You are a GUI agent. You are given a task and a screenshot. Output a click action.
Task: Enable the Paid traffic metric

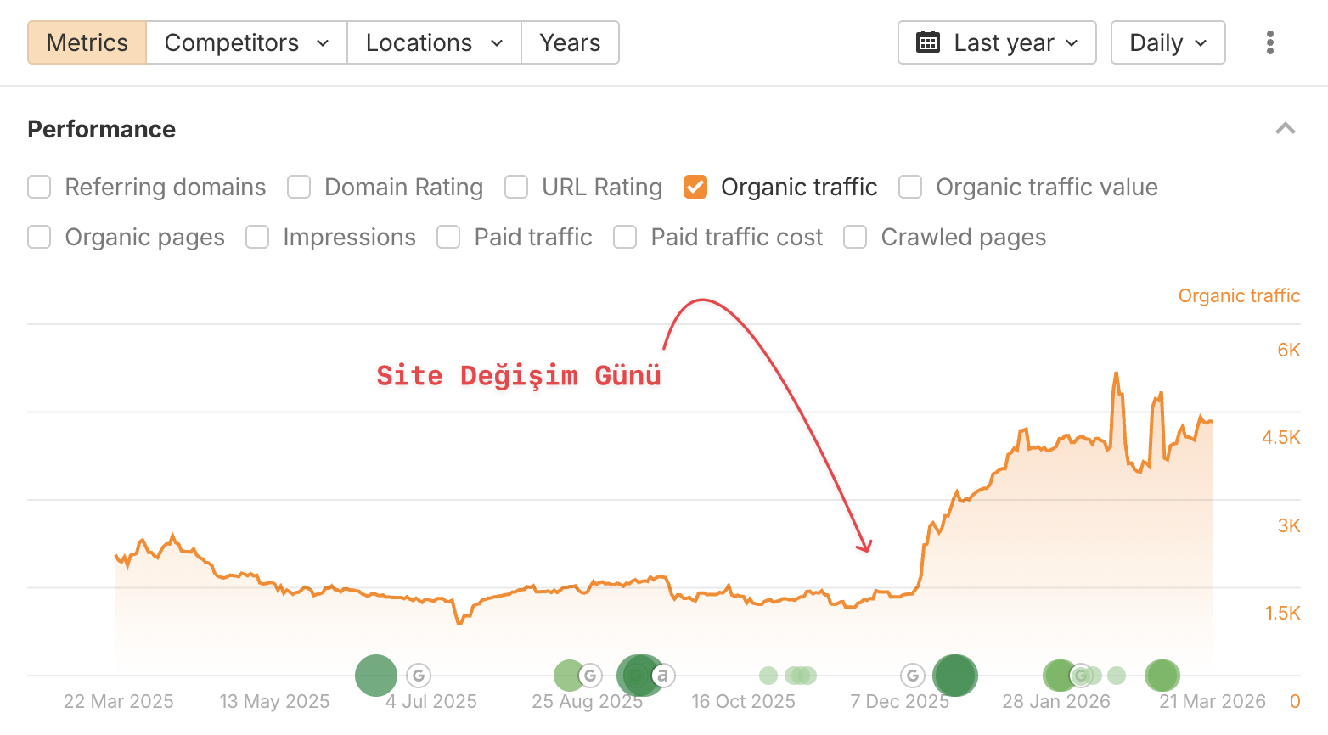(x=447, y=237)
